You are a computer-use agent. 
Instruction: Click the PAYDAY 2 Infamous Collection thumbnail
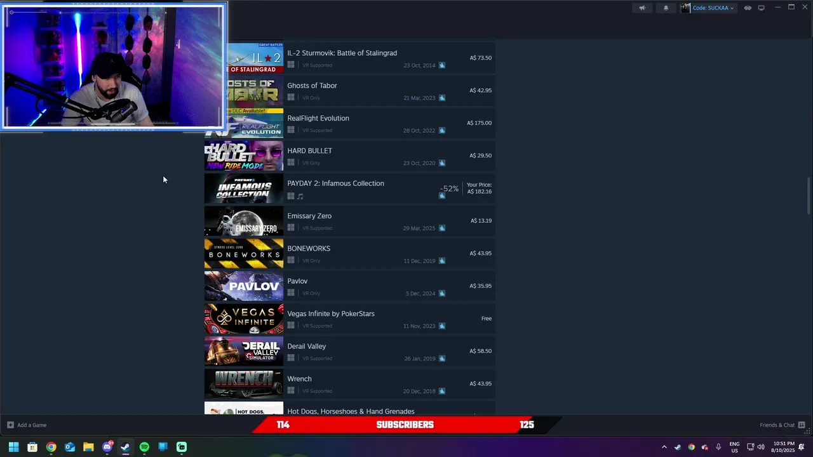(244, 188)
